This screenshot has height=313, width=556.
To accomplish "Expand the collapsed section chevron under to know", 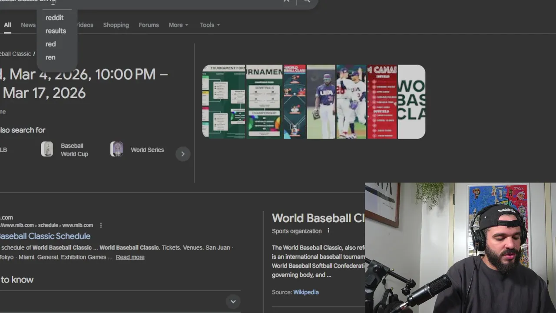I will click(x=233, y=301).
